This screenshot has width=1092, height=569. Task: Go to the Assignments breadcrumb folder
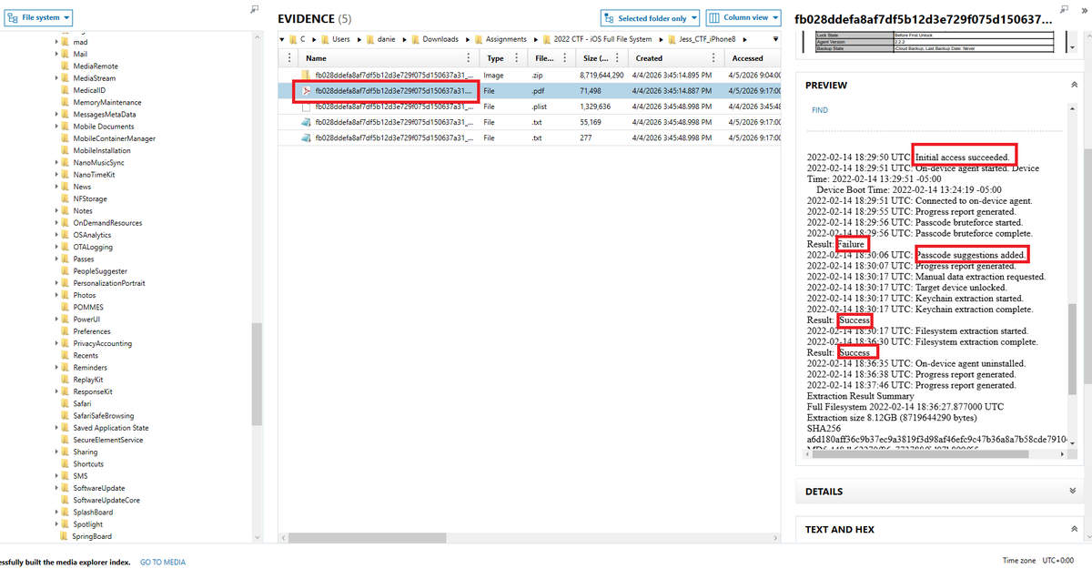(x=505, y=39)
